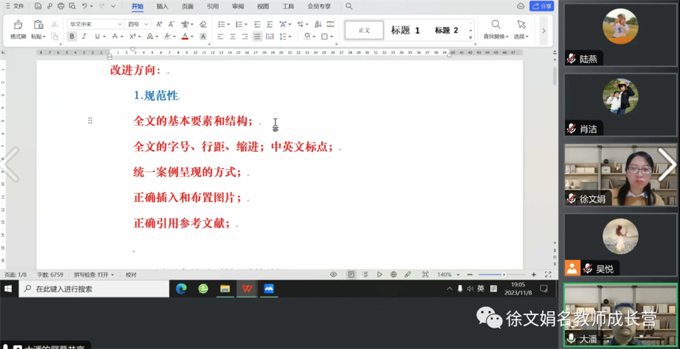Click the 校对 proofreading button in status bar
The image size is (680, 349).
131,275
